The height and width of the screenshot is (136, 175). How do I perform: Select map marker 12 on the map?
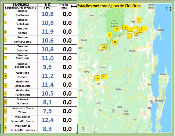pos(104,47)
